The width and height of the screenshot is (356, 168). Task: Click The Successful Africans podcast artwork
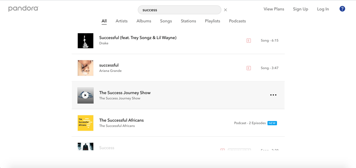tap(85, 123)
